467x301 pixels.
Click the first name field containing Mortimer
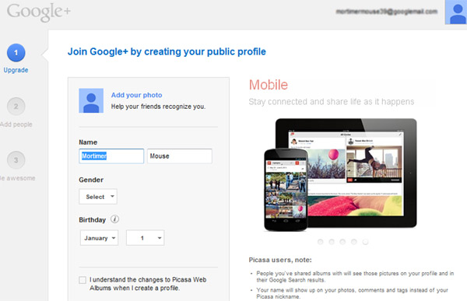111,156
